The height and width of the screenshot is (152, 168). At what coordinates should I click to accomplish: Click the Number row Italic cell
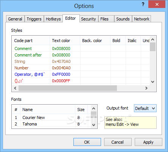[133, 68]
